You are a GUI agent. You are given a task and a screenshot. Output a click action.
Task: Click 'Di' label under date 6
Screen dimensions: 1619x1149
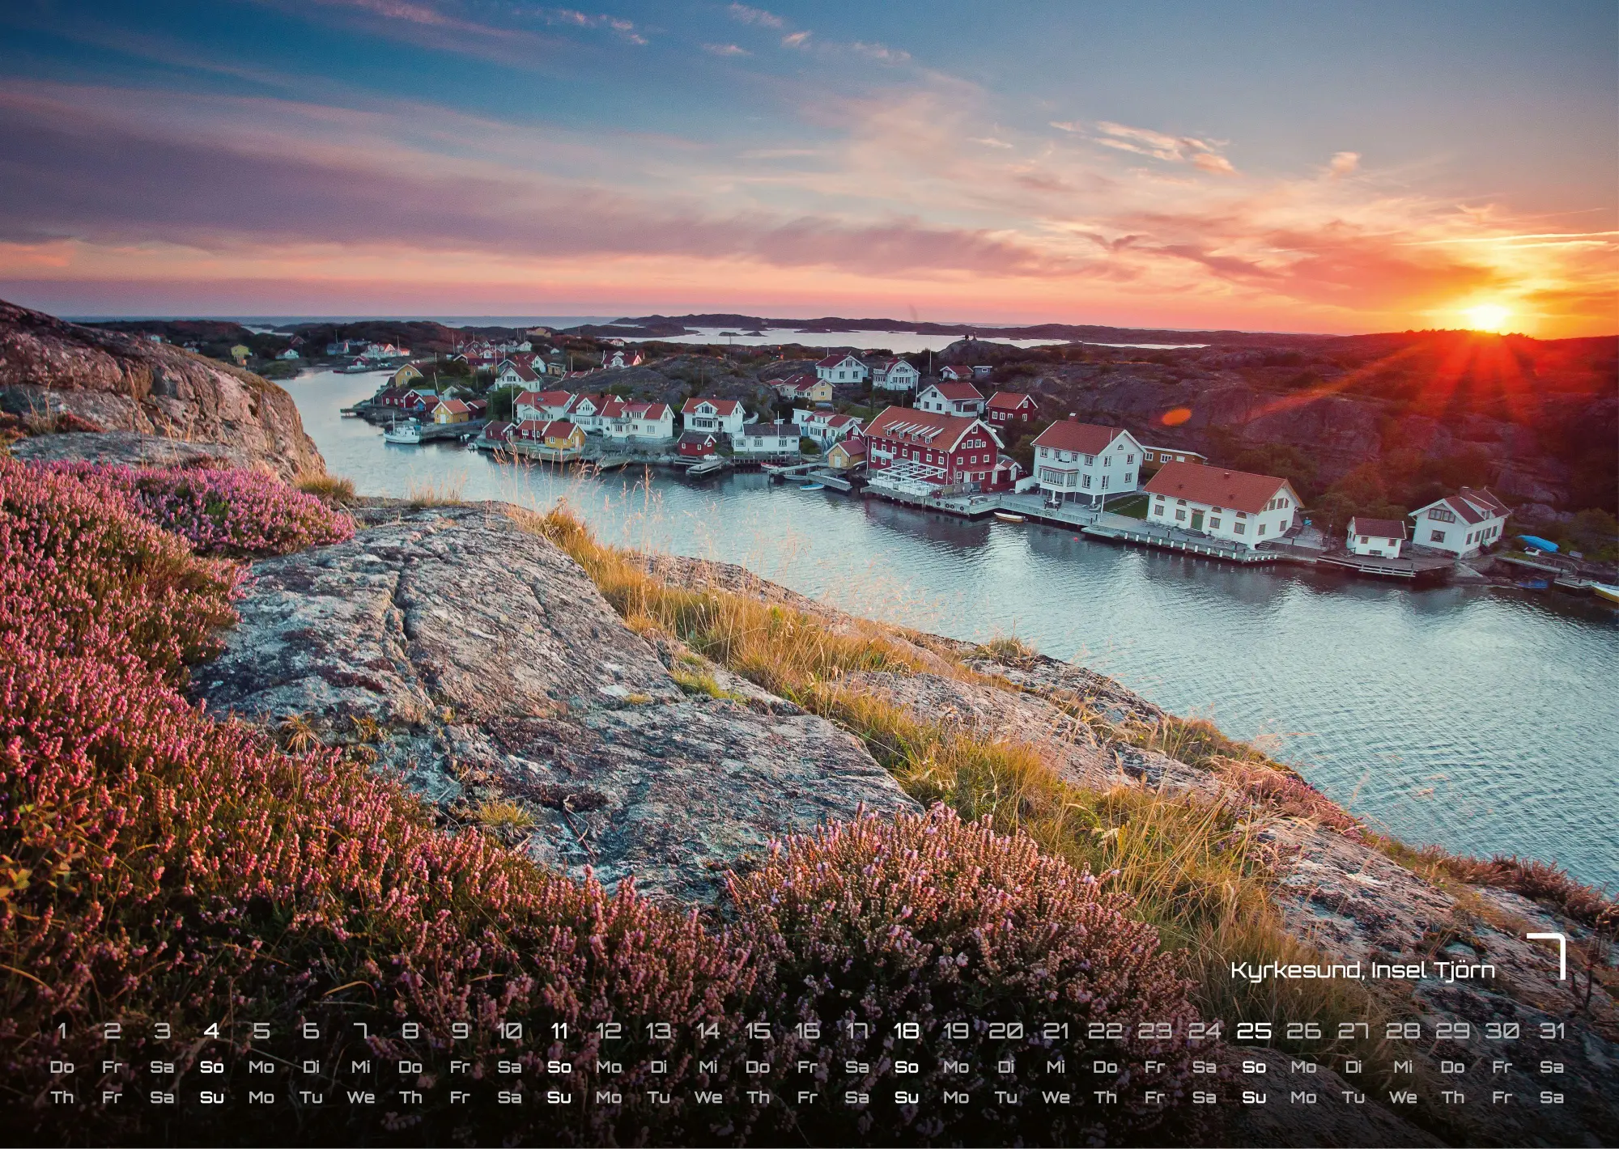(x=311, y=1067)
